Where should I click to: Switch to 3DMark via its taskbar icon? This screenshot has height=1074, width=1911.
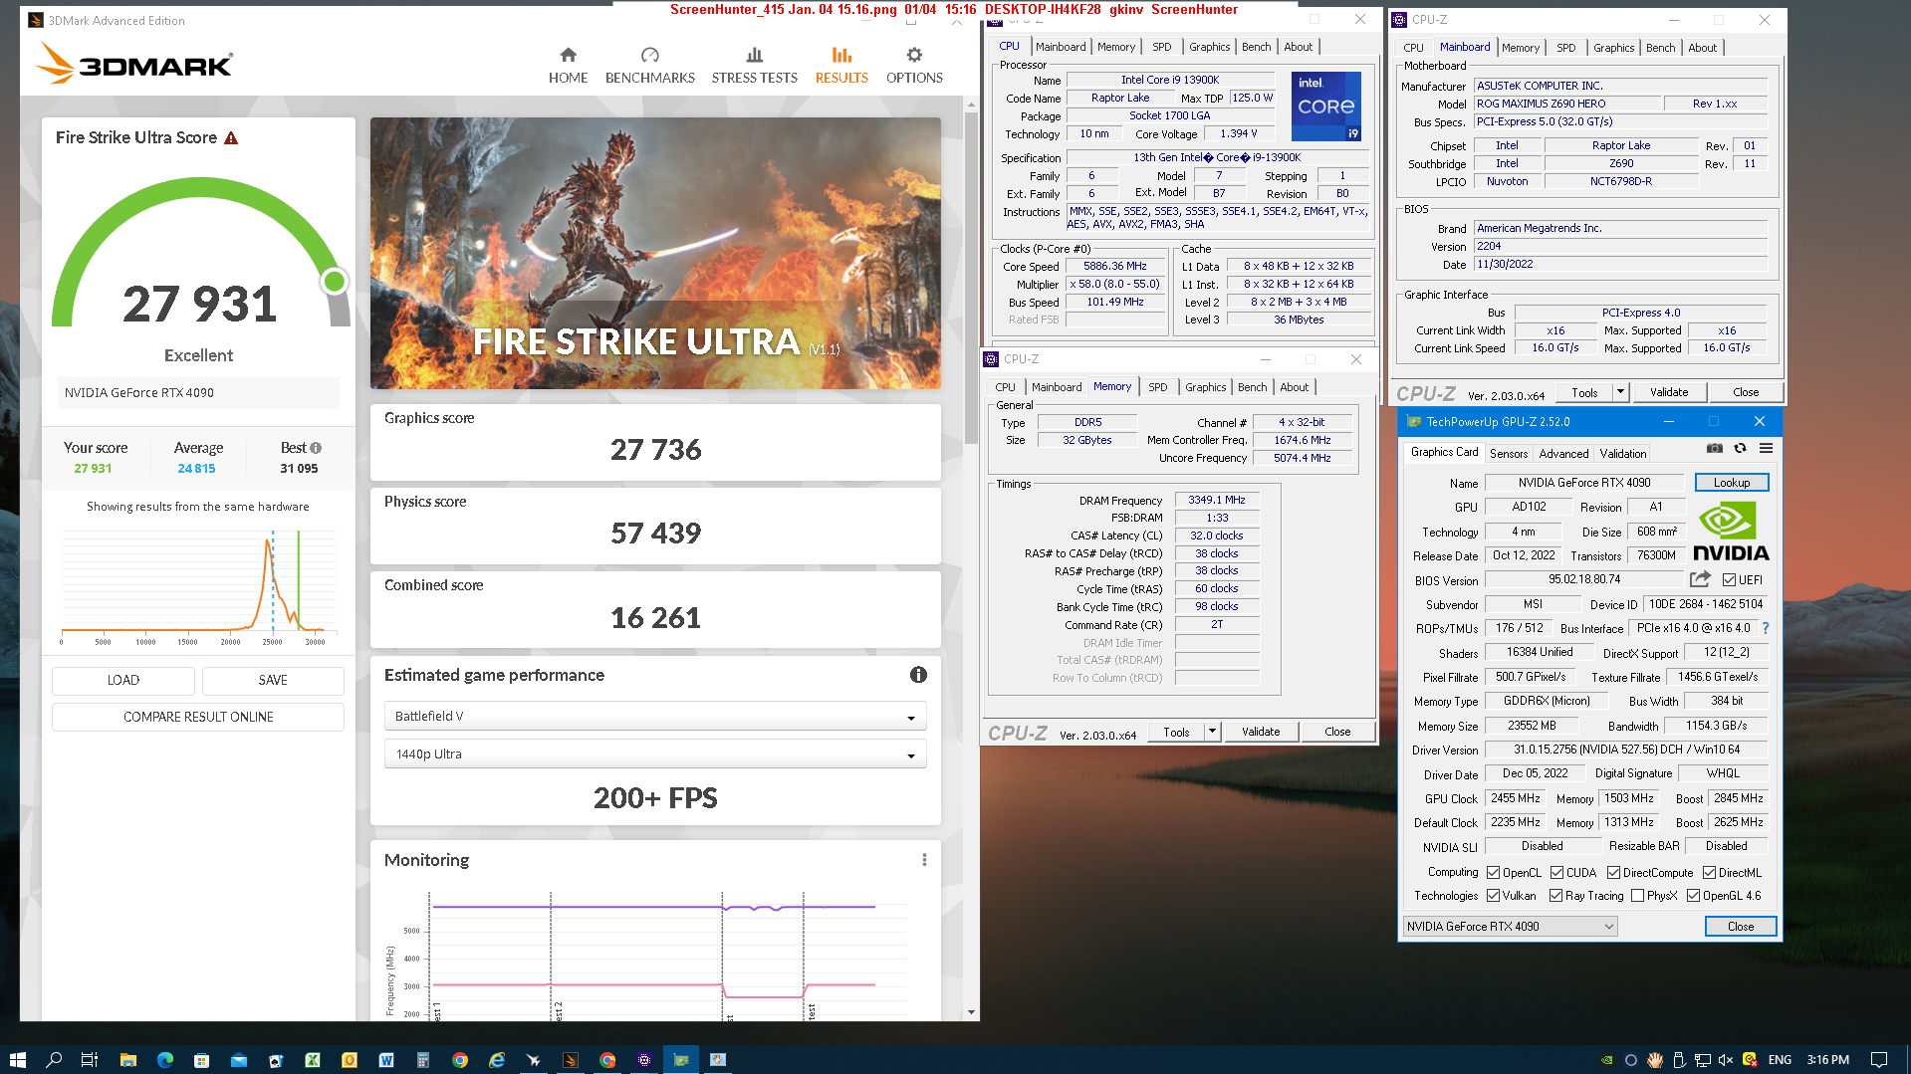click(x=570, y=1060)
